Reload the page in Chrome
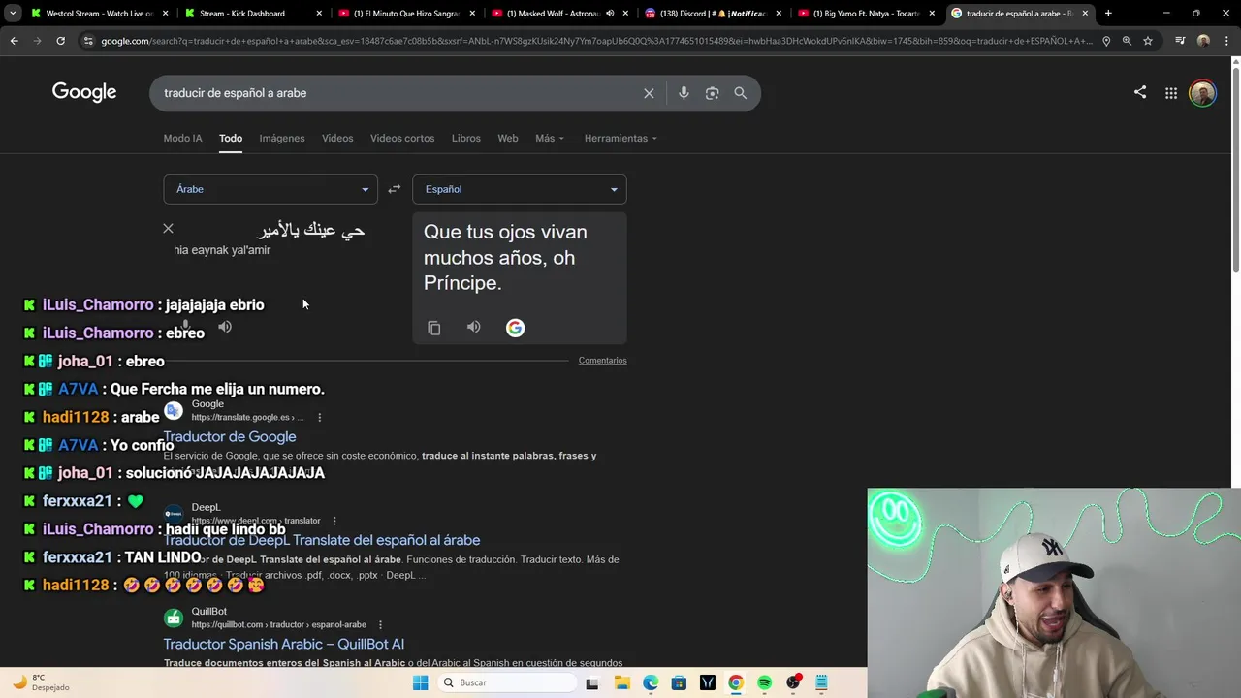Screen dimensions: 1241x698 pos(60,41)
